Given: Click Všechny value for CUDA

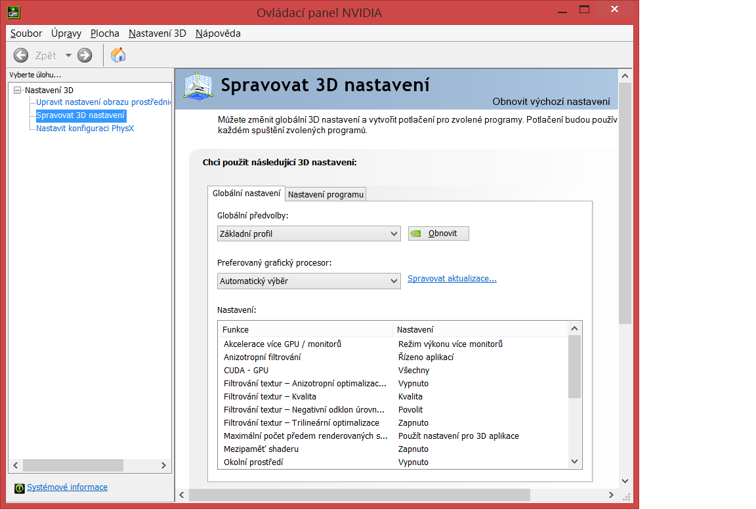Looking at the screenshot, I should [x=413, y=370].
